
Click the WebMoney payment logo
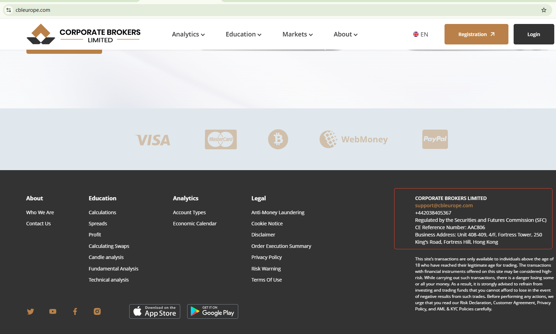click(354, 140)
